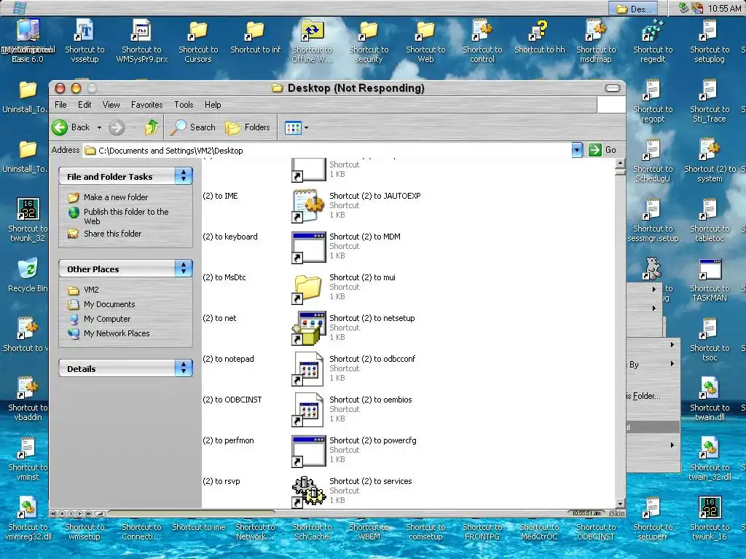Click the file list scroll-up arrow
This screenshot has width=746, height=559.
coord(620,163)
